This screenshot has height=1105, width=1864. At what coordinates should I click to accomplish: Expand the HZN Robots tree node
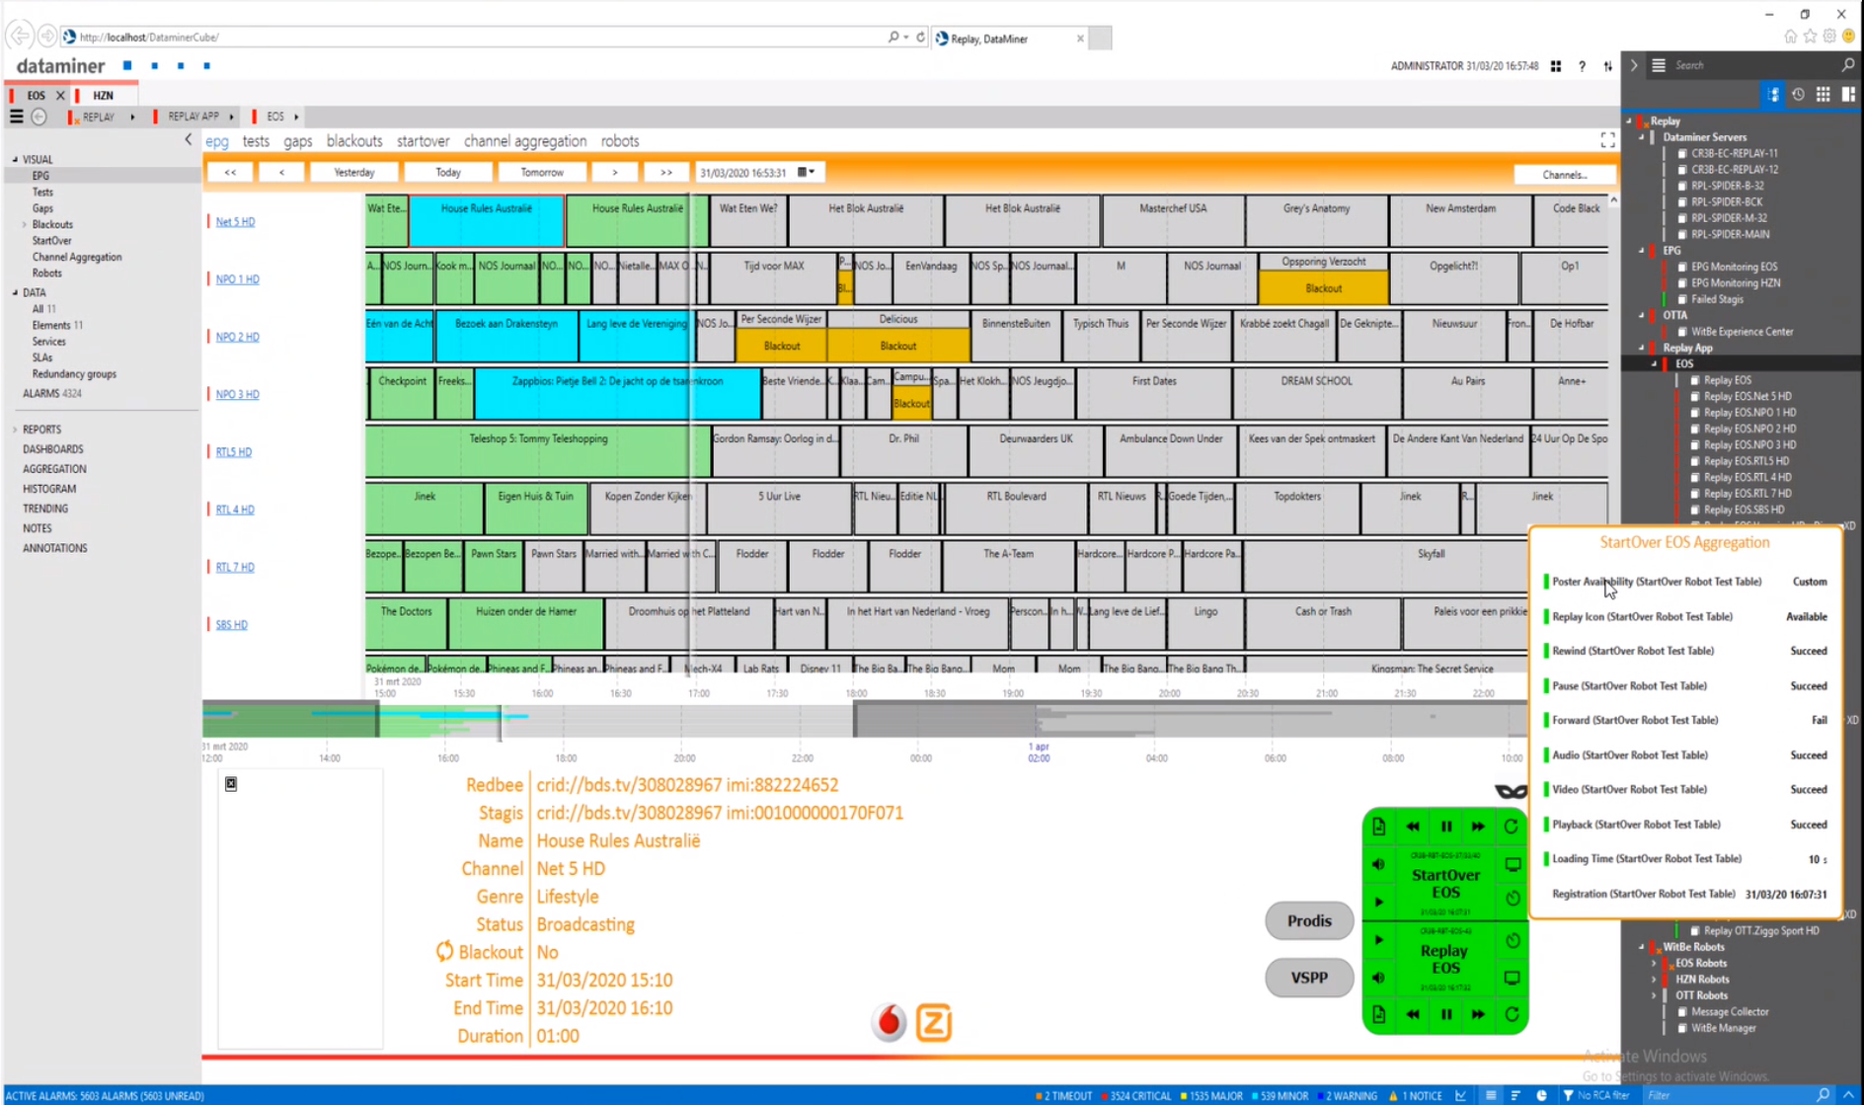click(x=1655, y=980)
